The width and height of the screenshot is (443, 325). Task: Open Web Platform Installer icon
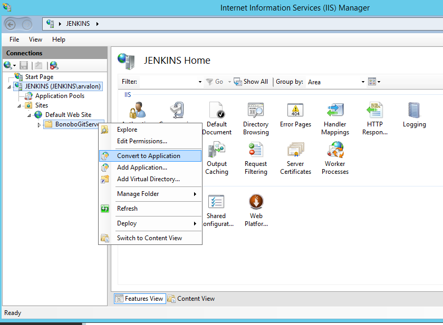[x=256, y=211]
